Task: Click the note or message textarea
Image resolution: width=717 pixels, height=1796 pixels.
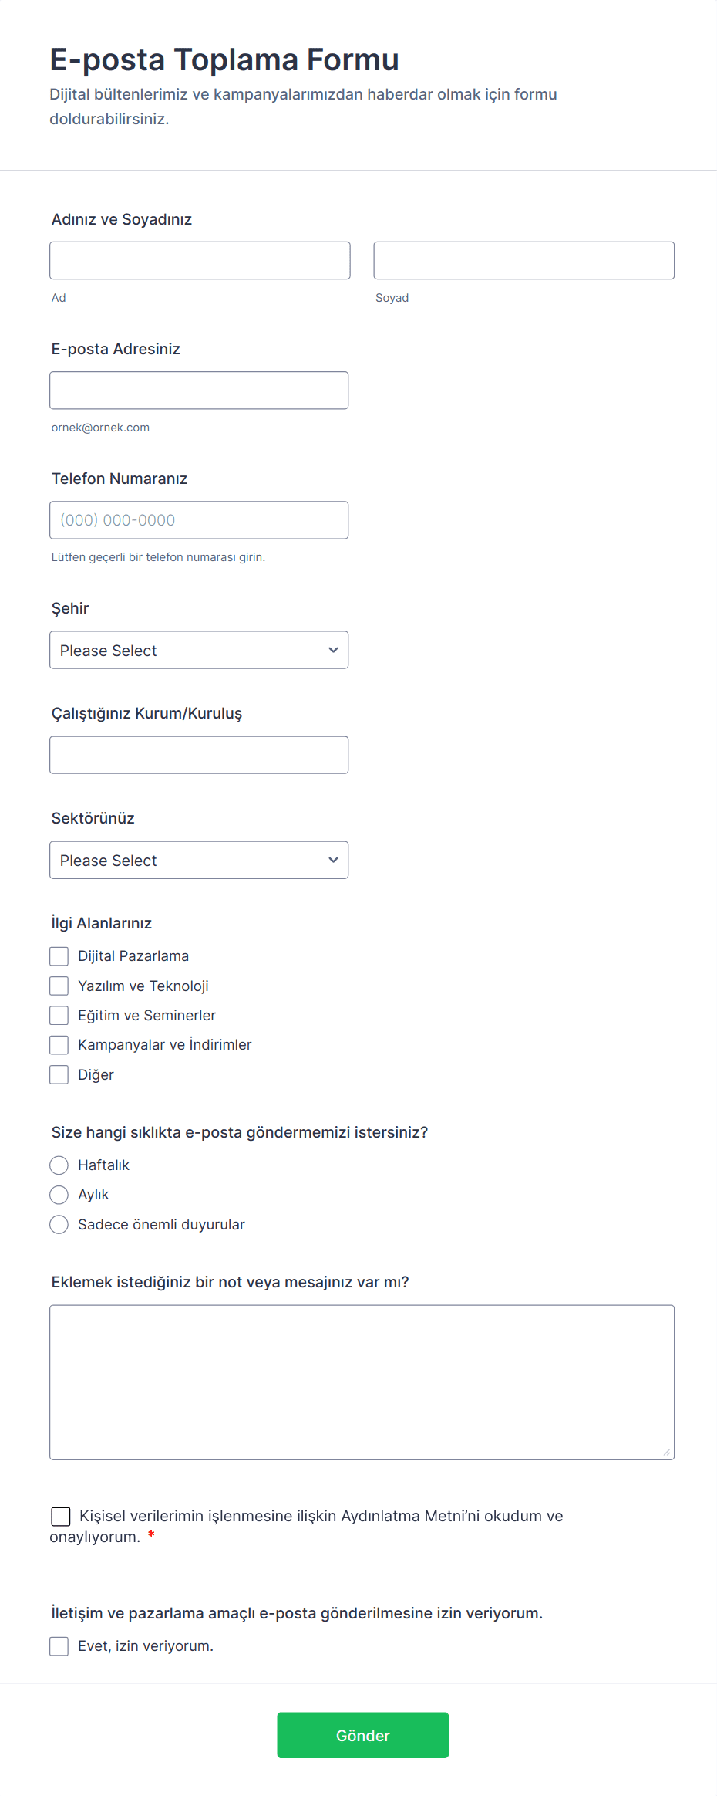Action: click(362, 1382)
